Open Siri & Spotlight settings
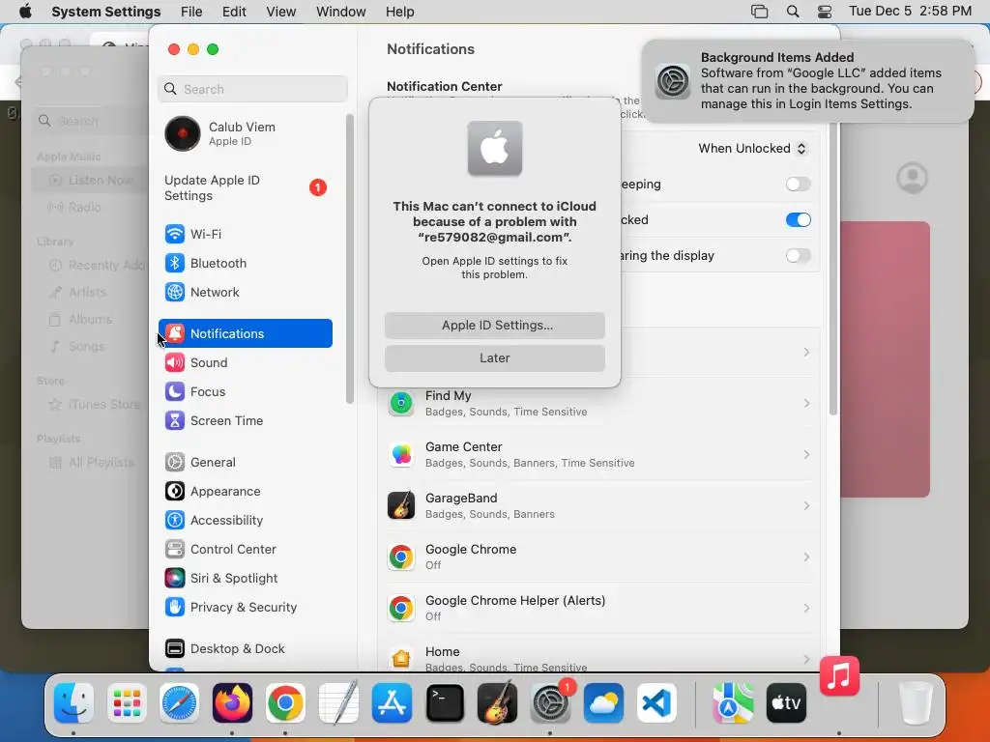This screenshot has height=742, width=990. click(x=245, y=579)
